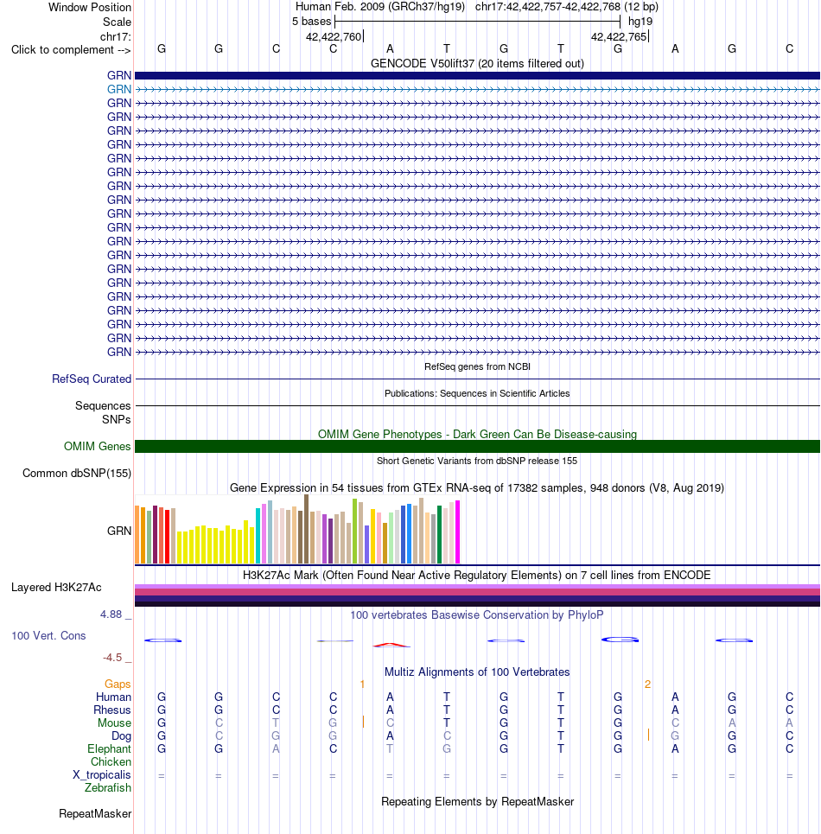Click the 'RefSeq Curated' track label
The height and width of the screenshot is (834, 821).
[x=92, y=379]
